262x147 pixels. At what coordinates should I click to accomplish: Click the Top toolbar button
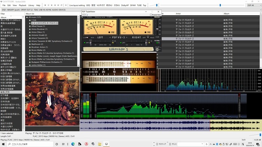(x=144, y=5)
